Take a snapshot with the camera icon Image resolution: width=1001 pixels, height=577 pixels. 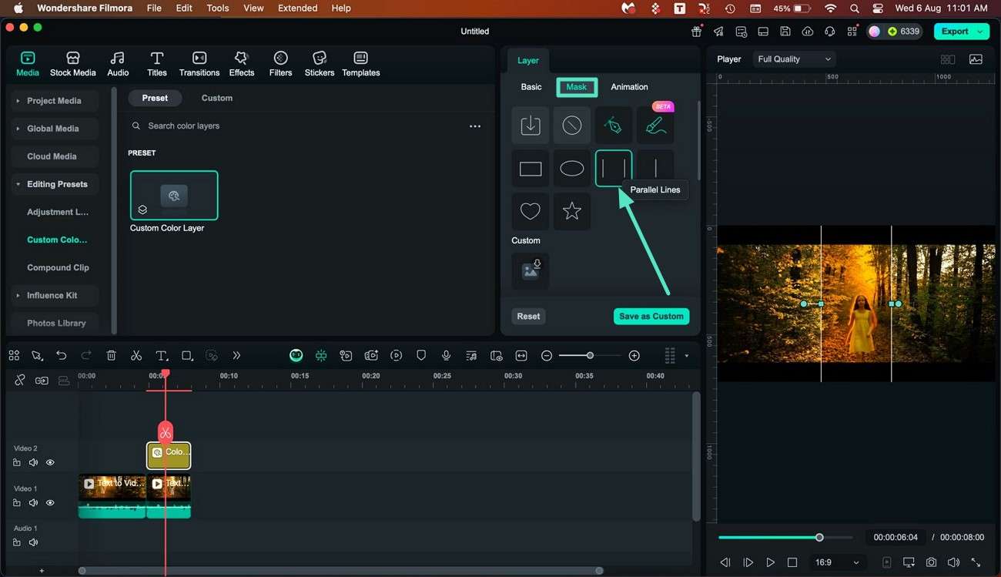tap(932, 562)
